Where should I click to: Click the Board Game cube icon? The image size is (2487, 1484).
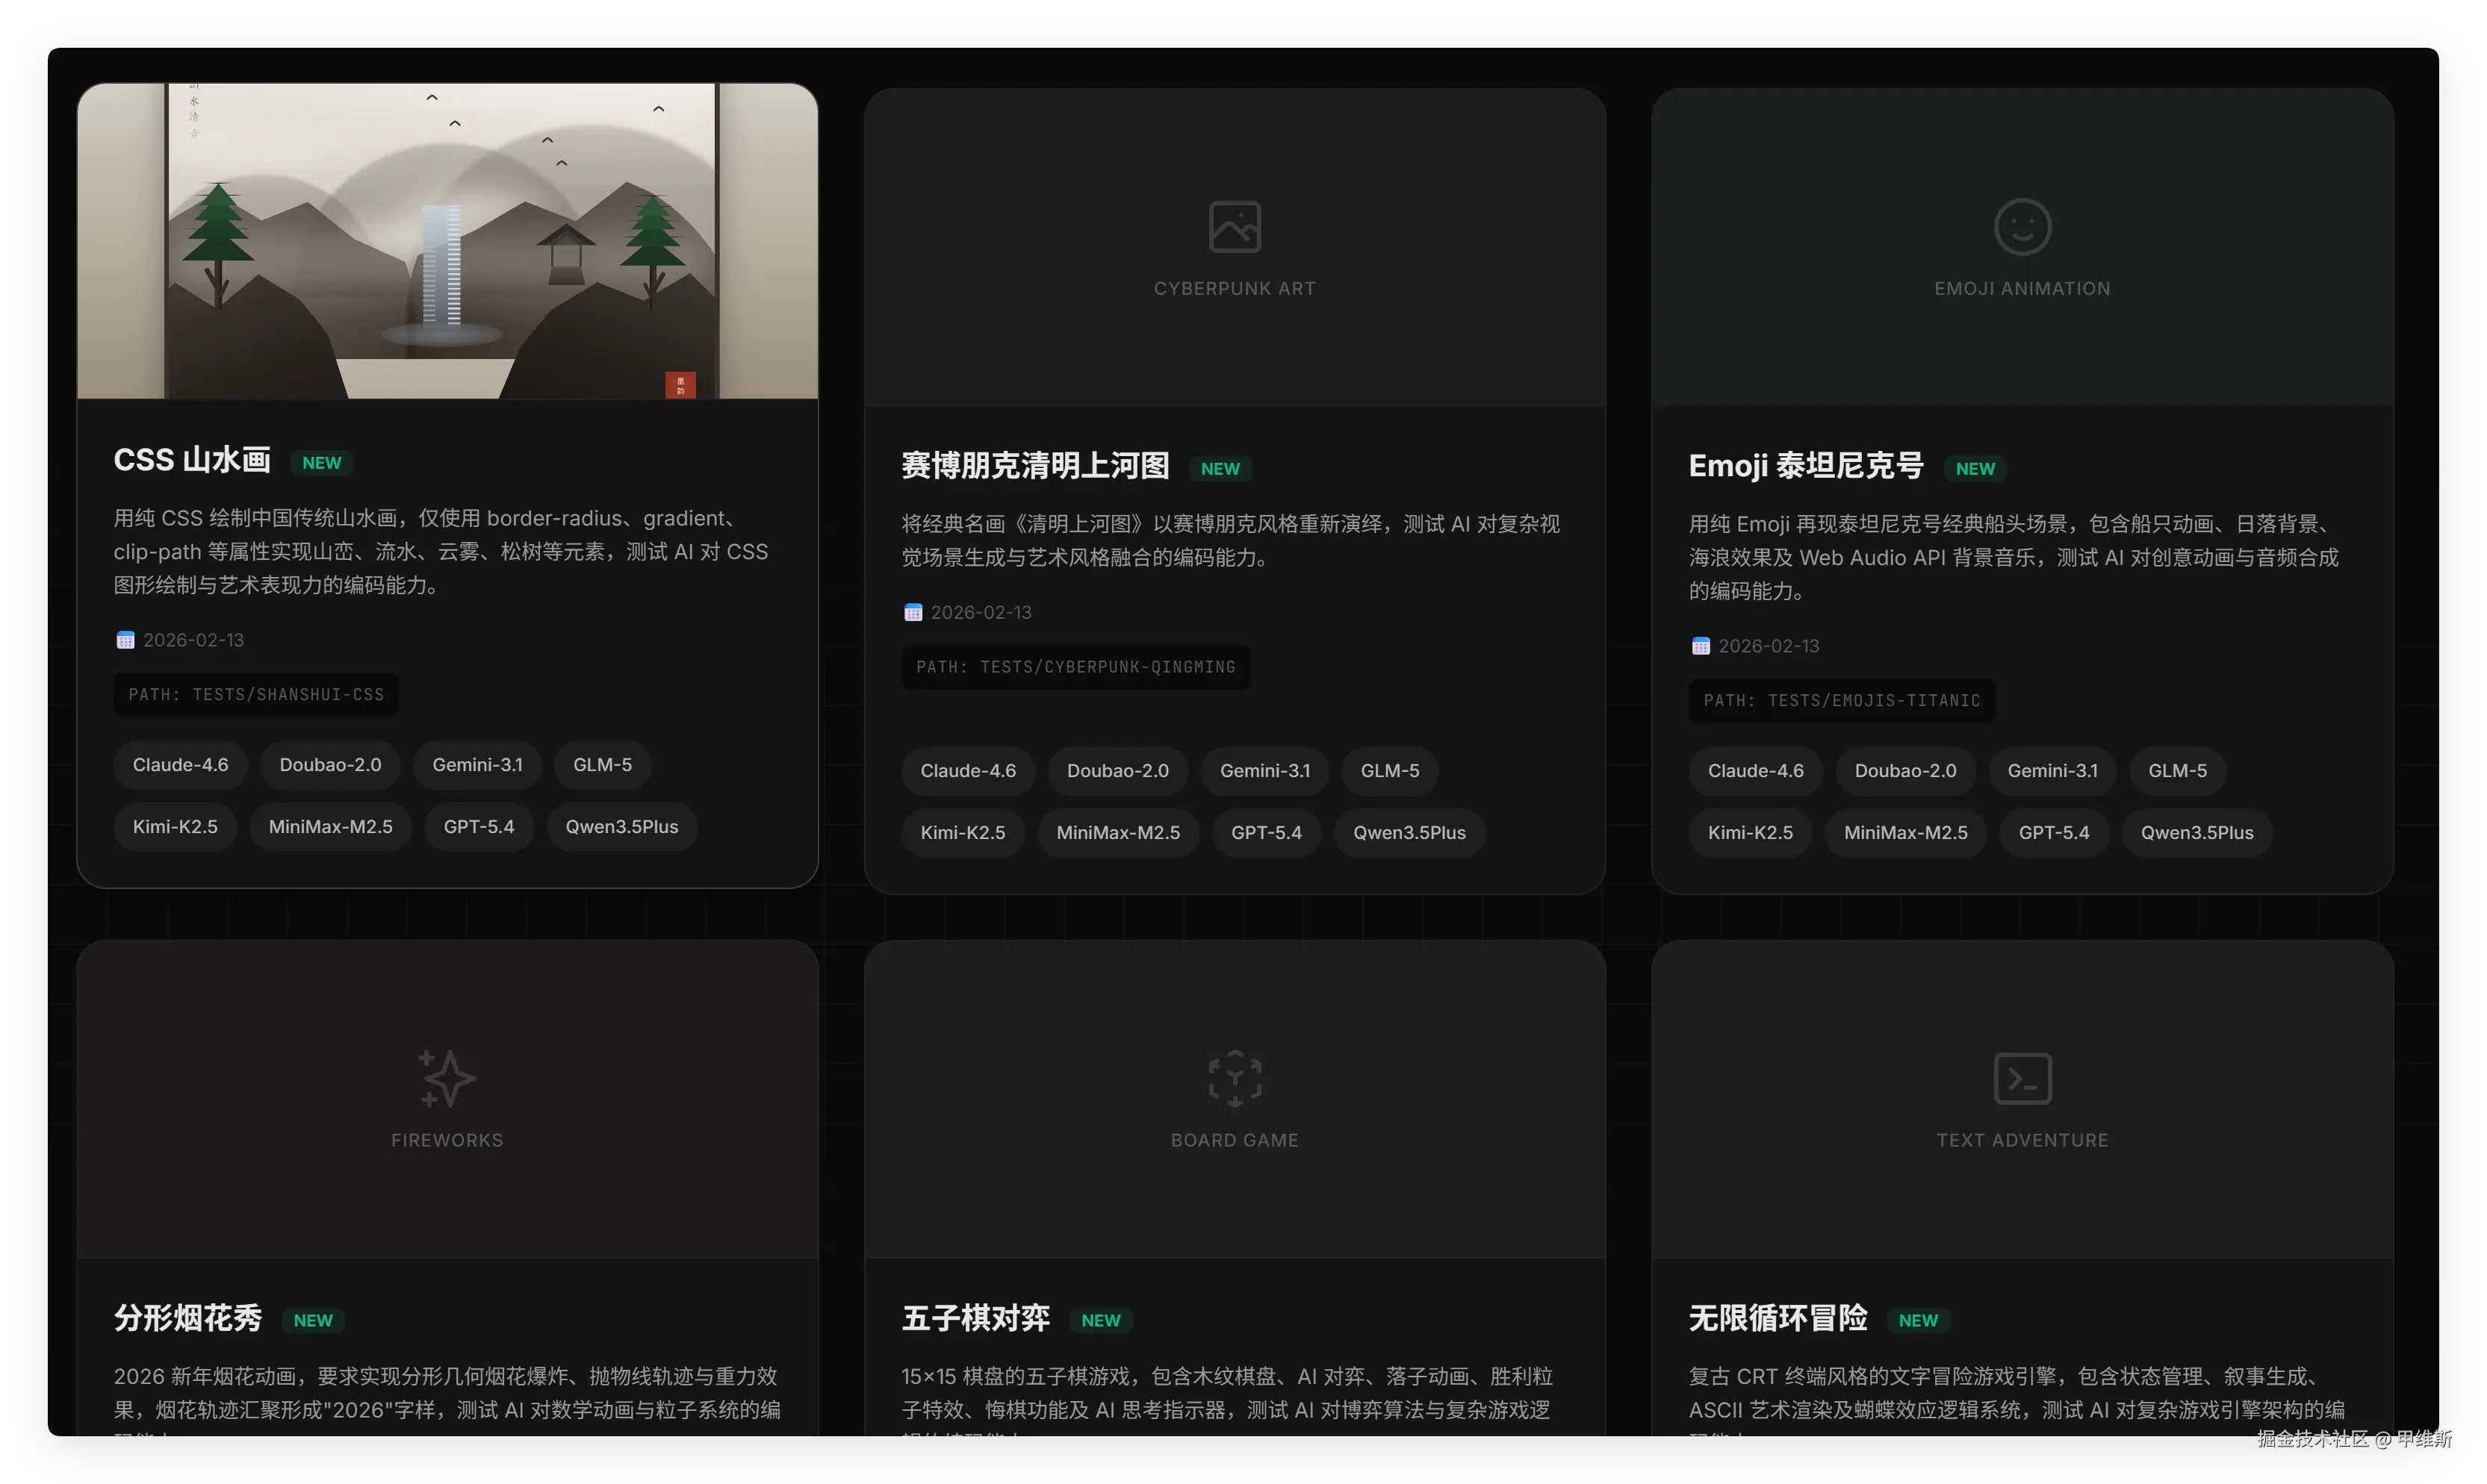pyautogui.click(x=1235, y=1078)
